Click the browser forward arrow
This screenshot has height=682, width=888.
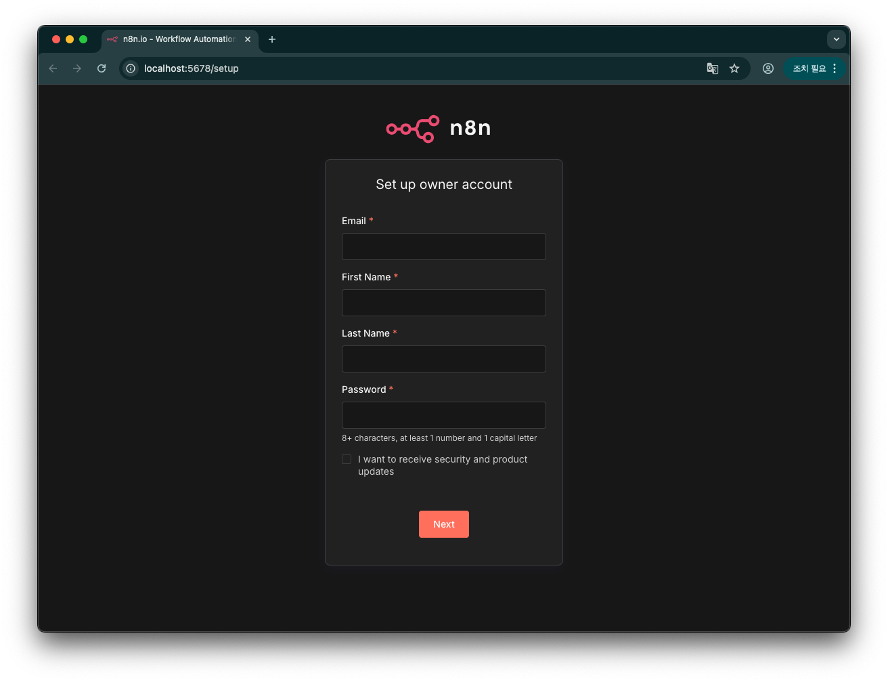pyautogui.click(x=77, y=68)
